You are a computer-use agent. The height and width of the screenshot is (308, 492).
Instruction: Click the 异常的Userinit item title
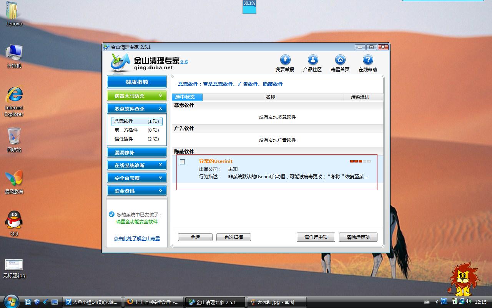[216, 161]
